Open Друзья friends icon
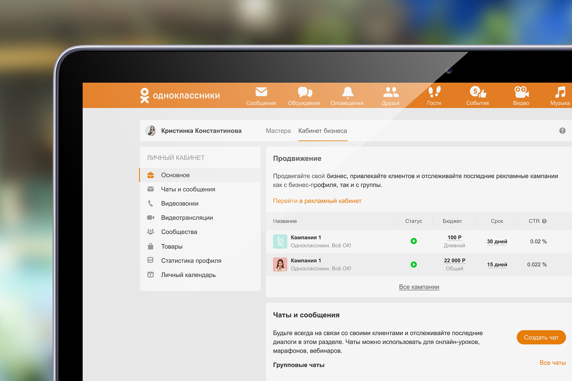The image size is (572, 381). tap(391, 92)
